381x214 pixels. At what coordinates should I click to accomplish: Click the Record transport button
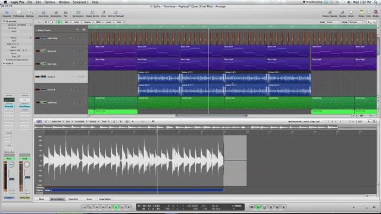tap(129, 207)
